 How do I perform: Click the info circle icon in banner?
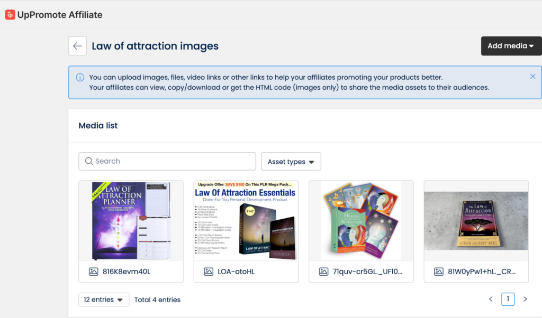pyautogui.click(x=80, y=77)
